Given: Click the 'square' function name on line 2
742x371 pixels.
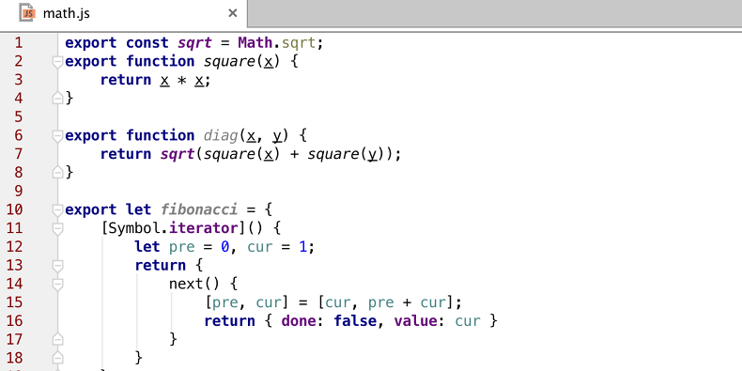Looking at the screenshot, I should (x=229, y=62).
